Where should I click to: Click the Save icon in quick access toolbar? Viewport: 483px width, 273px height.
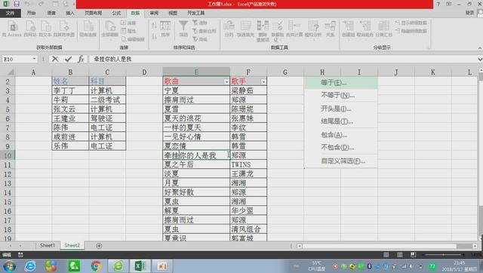(17, 4)
